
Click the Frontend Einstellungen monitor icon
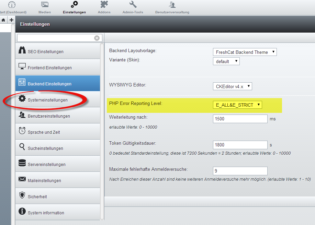pos(22,67)
